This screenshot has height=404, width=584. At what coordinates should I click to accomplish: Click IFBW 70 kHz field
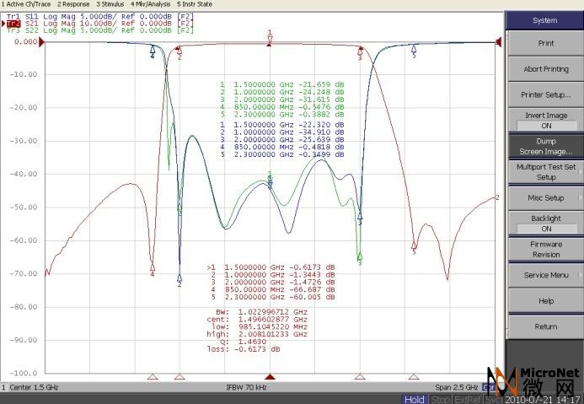(x=246, y=388)
